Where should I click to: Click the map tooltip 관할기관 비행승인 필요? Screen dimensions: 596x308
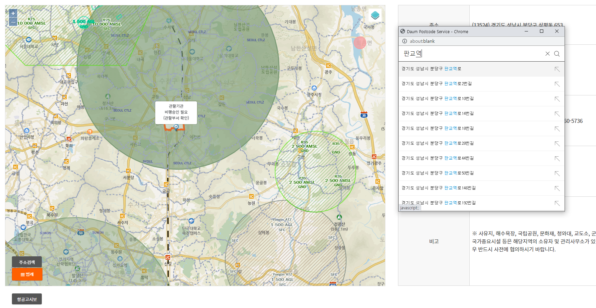pyautogui.click(x=176, y=113)
